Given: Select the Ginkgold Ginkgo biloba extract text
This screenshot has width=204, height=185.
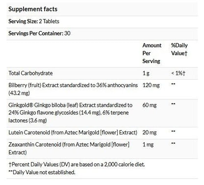Looking at the screenshot, I should coord(71,113).
